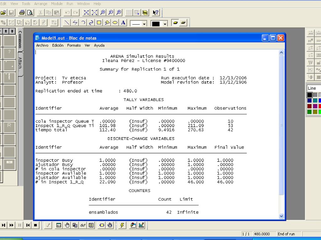Click the Zoom In expanding-arrows icon
This screenshot has height=240, width=321.
point(86,12)
